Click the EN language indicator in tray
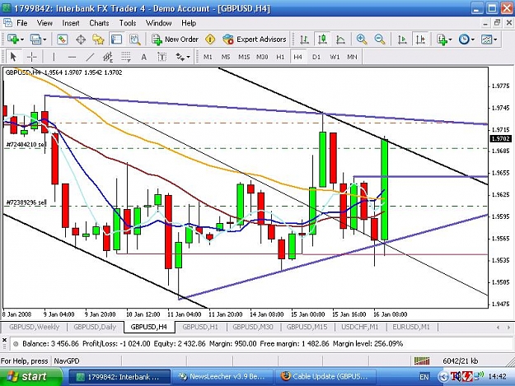515x386 pixels. [x=424, y=377]
